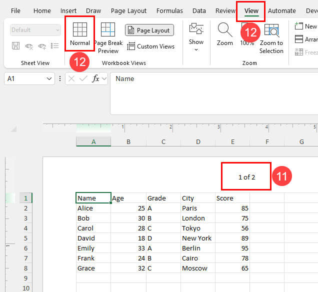Image resolution: width=318 pixels, height=292 pixels.
Task: Click the New sheet view eye icon
Action: tap(42, 46)
